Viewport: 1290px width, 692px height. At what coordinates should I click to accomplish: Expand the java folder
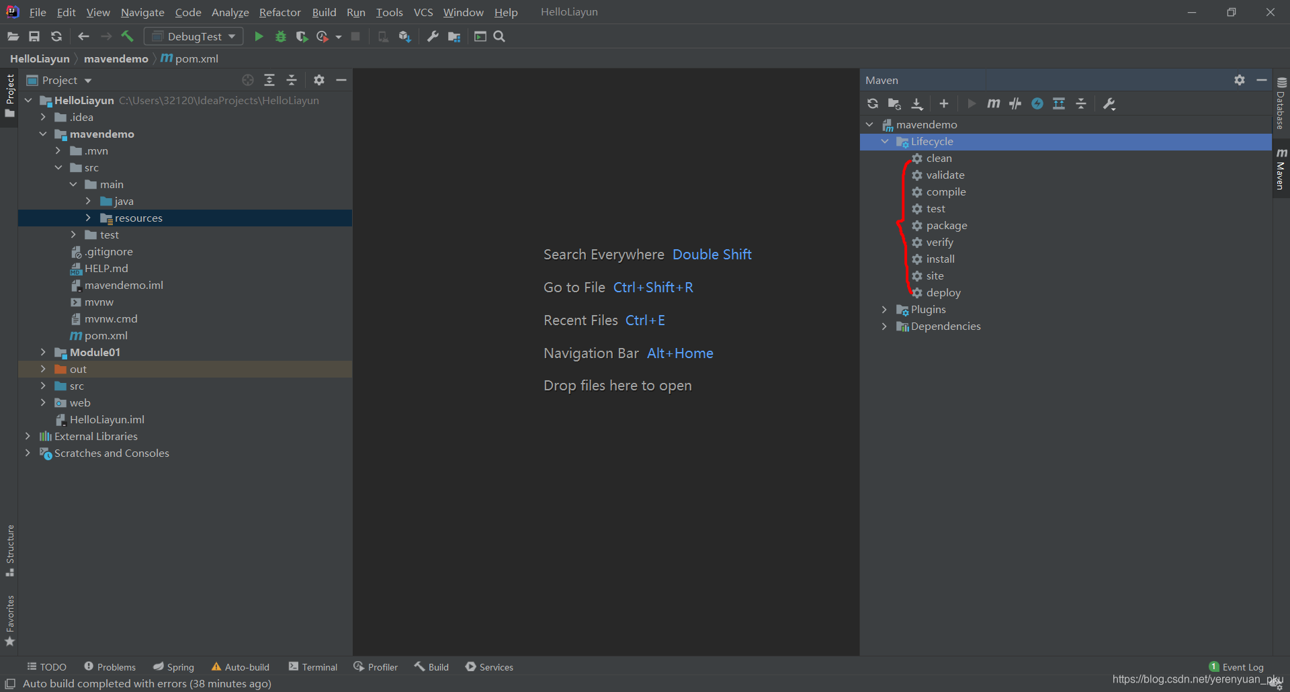tap(88, 201)
